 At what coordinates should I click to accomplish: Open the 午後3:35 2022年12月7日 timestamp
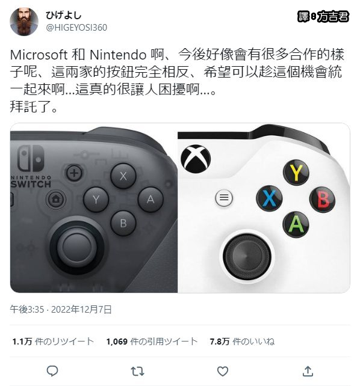61,310
